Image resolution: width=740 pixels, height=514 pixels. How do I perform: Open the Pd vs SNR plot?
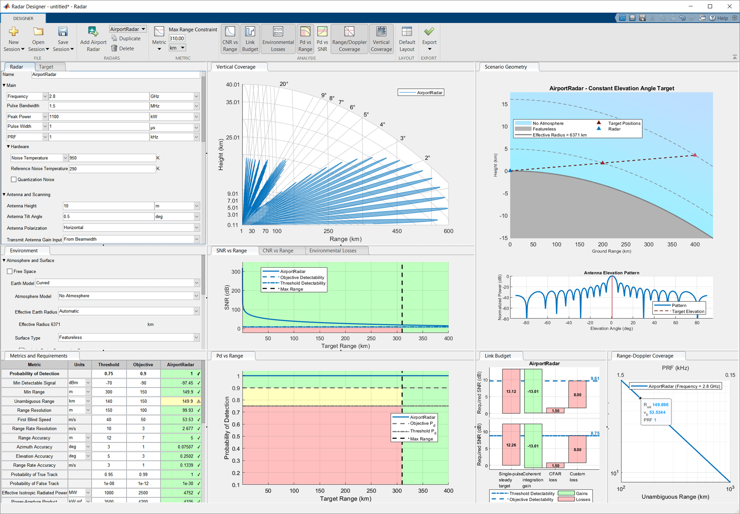[x=322, y=39]
